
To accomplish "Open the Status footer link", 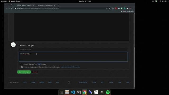I will [50, 82].
